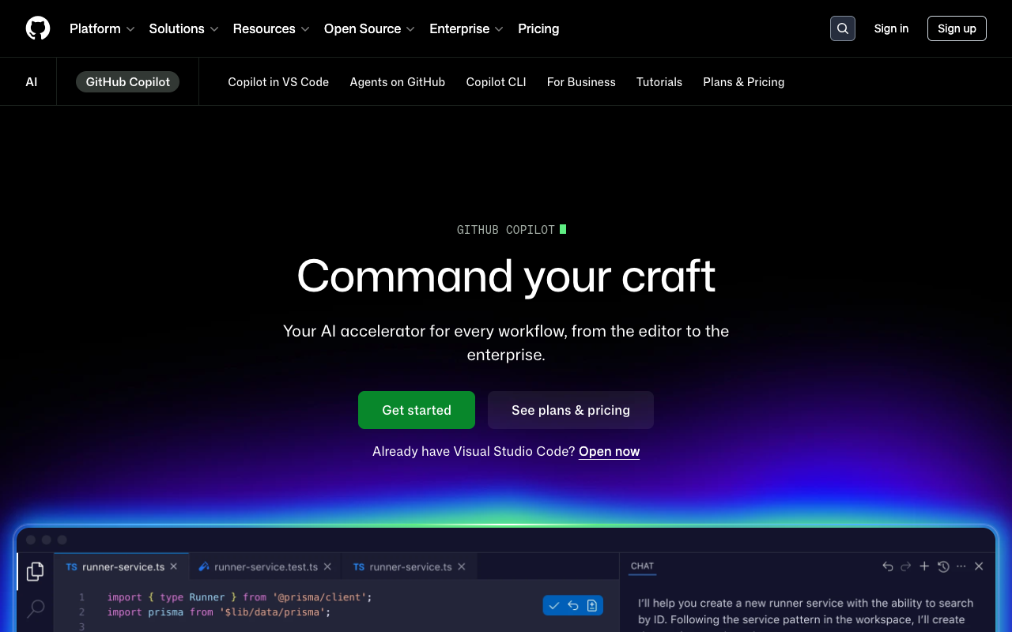Expand the Solutions menu

(x=183, y=28)
